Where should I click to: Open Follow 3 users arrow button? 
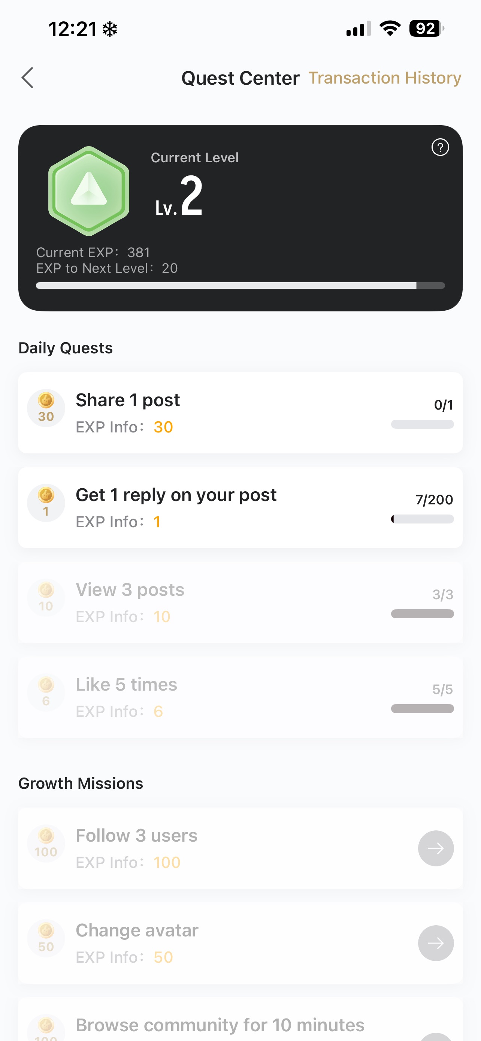435,848
